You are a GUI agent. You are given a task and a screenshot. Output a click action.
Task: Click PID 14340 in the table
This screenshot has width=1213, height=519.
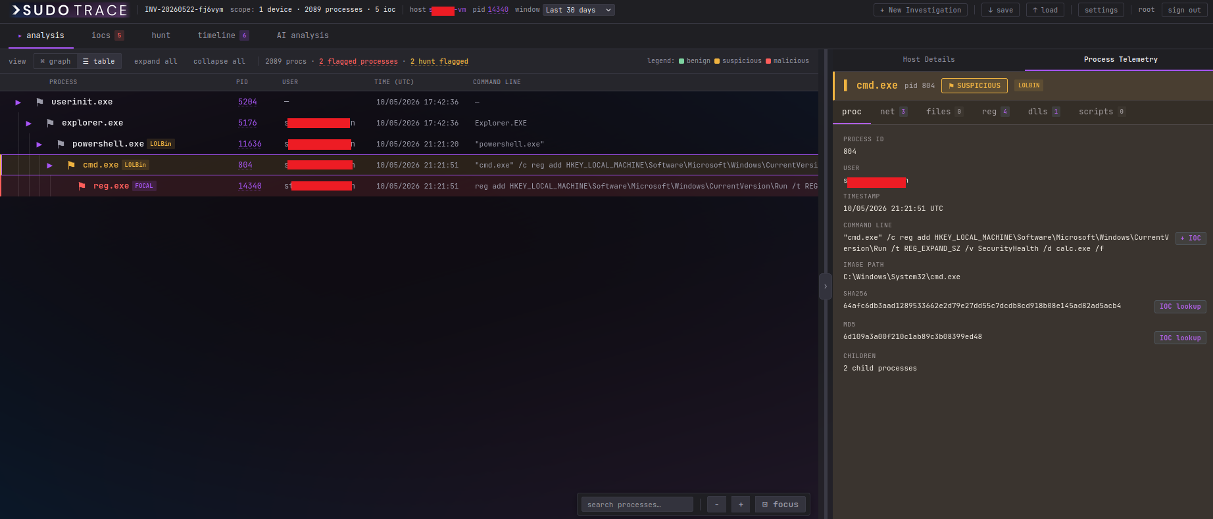pos(250,186)
